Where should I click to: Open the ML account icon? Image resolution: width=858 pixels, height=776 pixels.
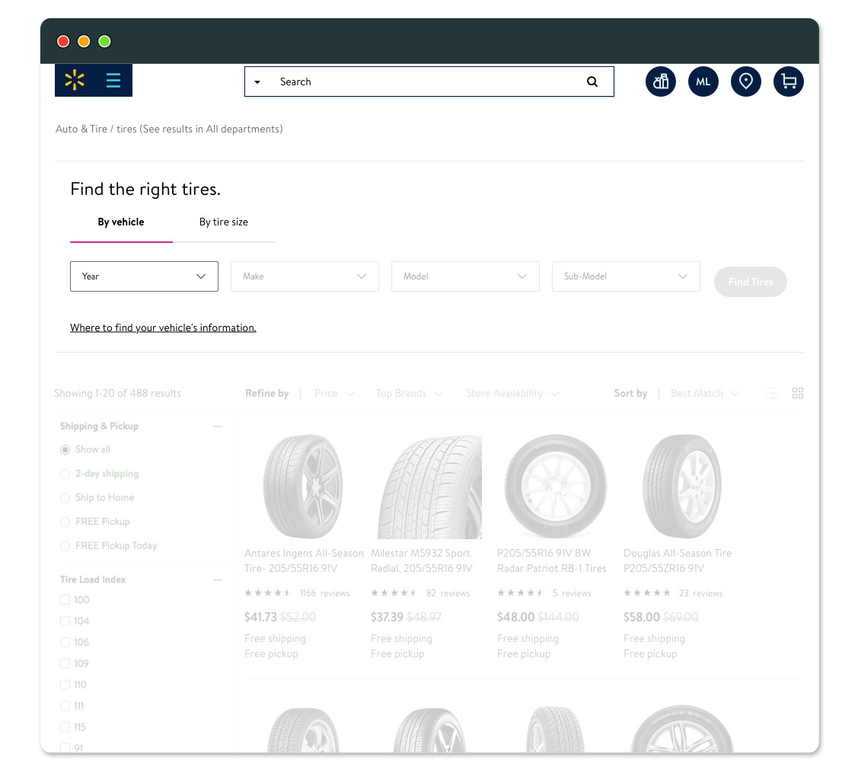(x=703, y=81)
